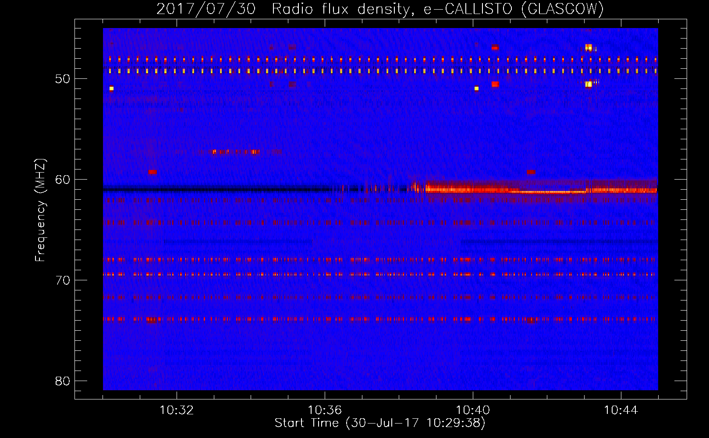The height and width of the screenshot is (438, 709).
Task: Click the date 2017/07/30 in title
Action: (x=206, y=9)
